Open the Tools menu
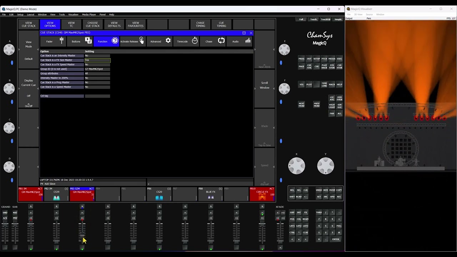 point(62,15)
